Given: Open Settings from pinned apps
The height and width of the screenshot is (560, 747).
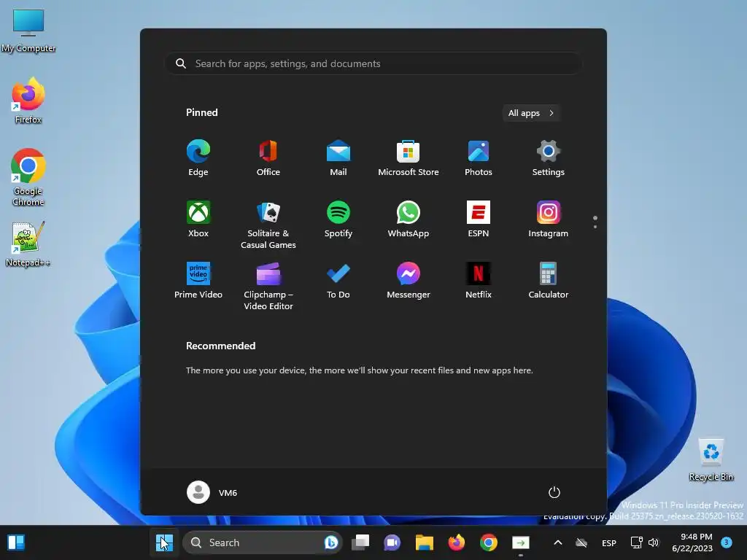Looking at the screenshot, I should 549,158.
